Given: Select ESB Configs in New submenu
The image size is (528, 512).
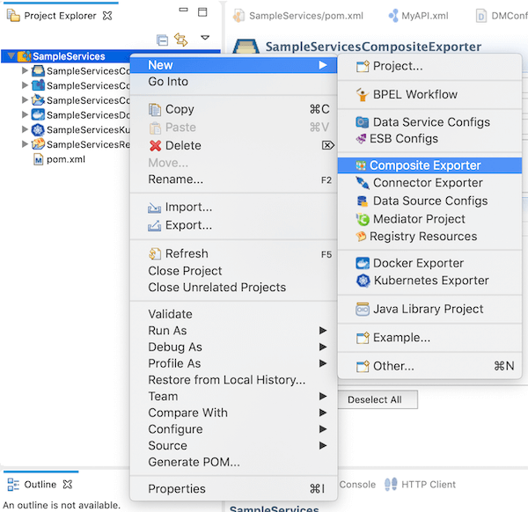Looking at the screenshot, I should (x=429, y=139).
